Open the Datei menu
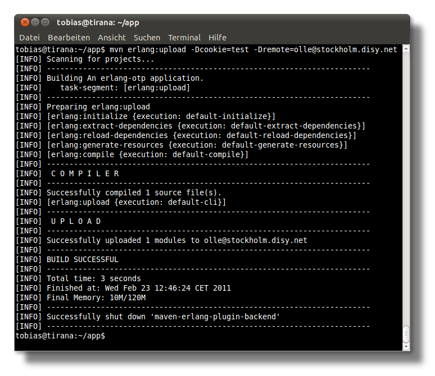Image resolution: width=435 pixels, height=376 pixels. pos(29,38)
